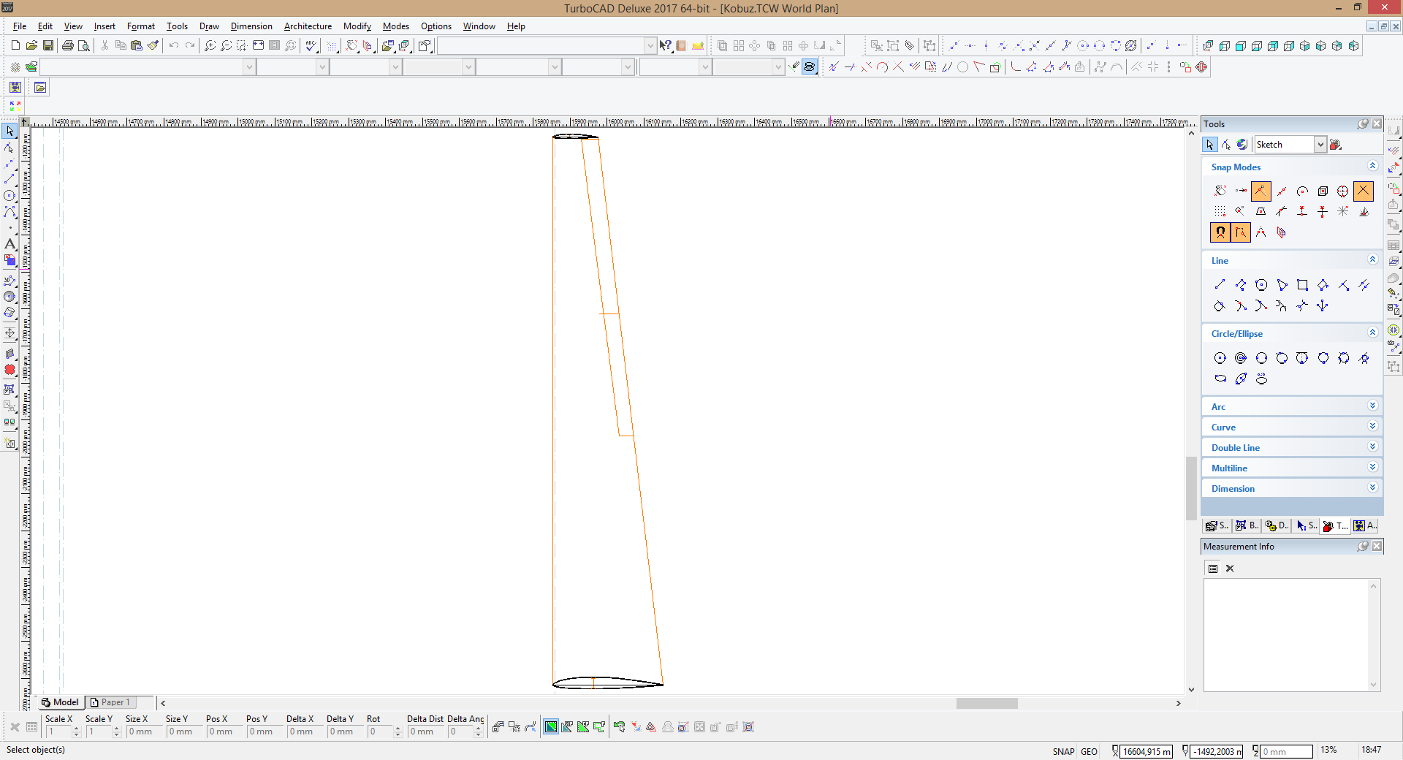This screenshot has height=760, width=1403.
Task: Switch to the Paper 1 tab
Action: pos(110,702)
